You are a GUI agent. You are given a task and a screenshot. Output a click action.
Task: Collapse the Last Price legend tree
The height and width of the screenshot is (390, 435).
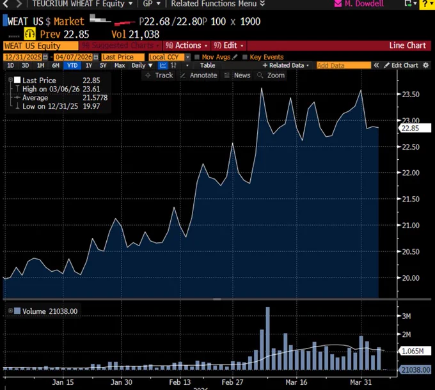10,80
